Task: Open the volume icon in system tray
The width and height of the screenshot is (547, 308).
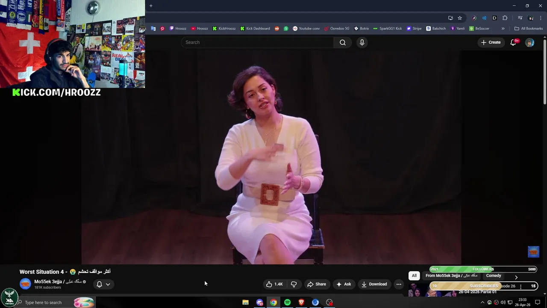Action: point(503,302)
